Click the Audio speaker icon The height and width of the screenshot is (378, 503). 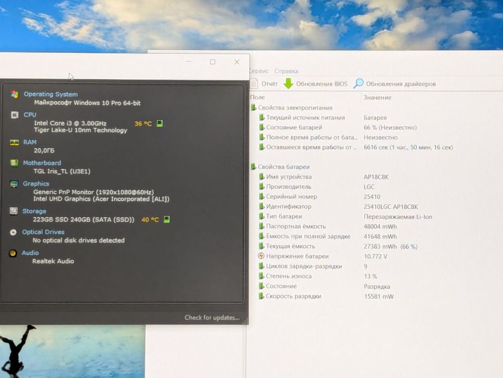click(x=13, y=253)
